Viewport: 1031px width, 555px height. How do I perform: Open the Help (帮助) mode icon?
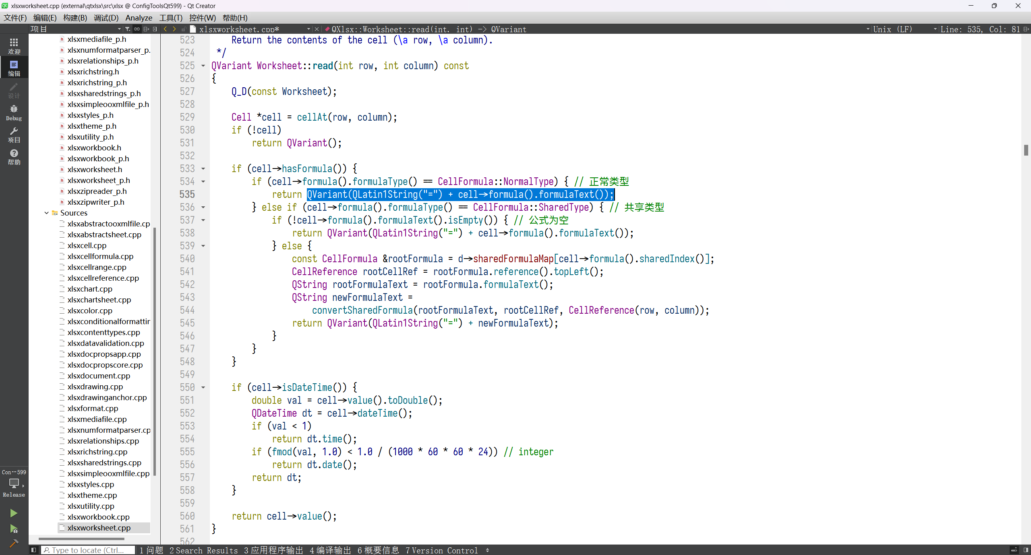[14, 156]
